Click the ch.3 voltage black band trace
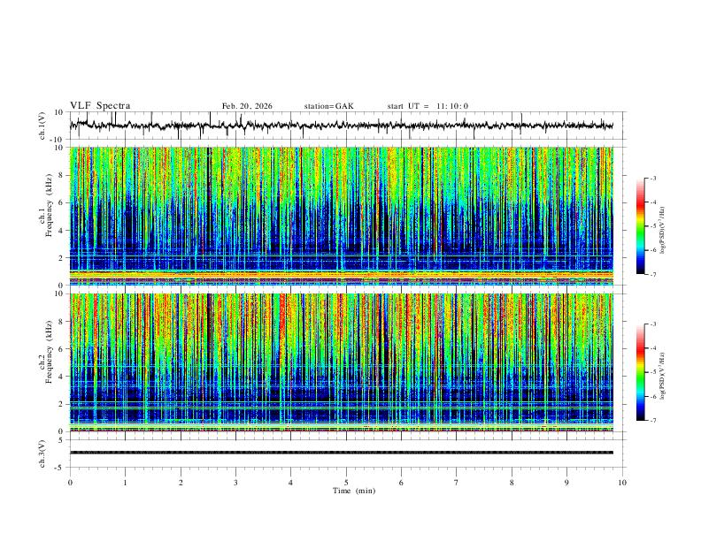Screen dimensions: 701x541 [x=341, y=453]
